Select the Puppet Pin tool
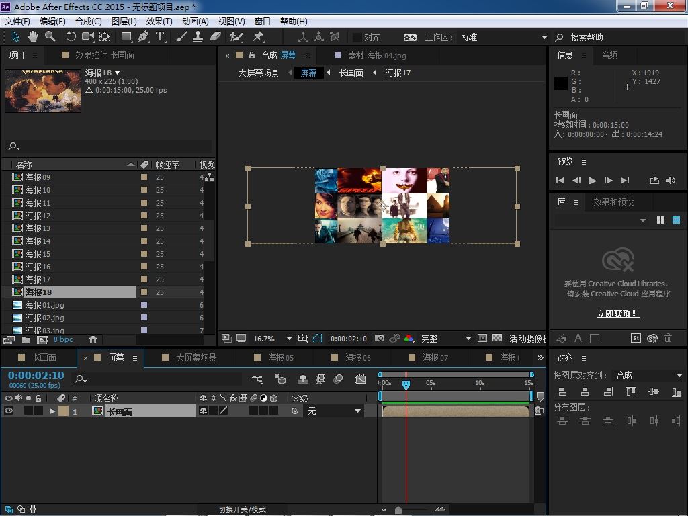 point(258,37)
